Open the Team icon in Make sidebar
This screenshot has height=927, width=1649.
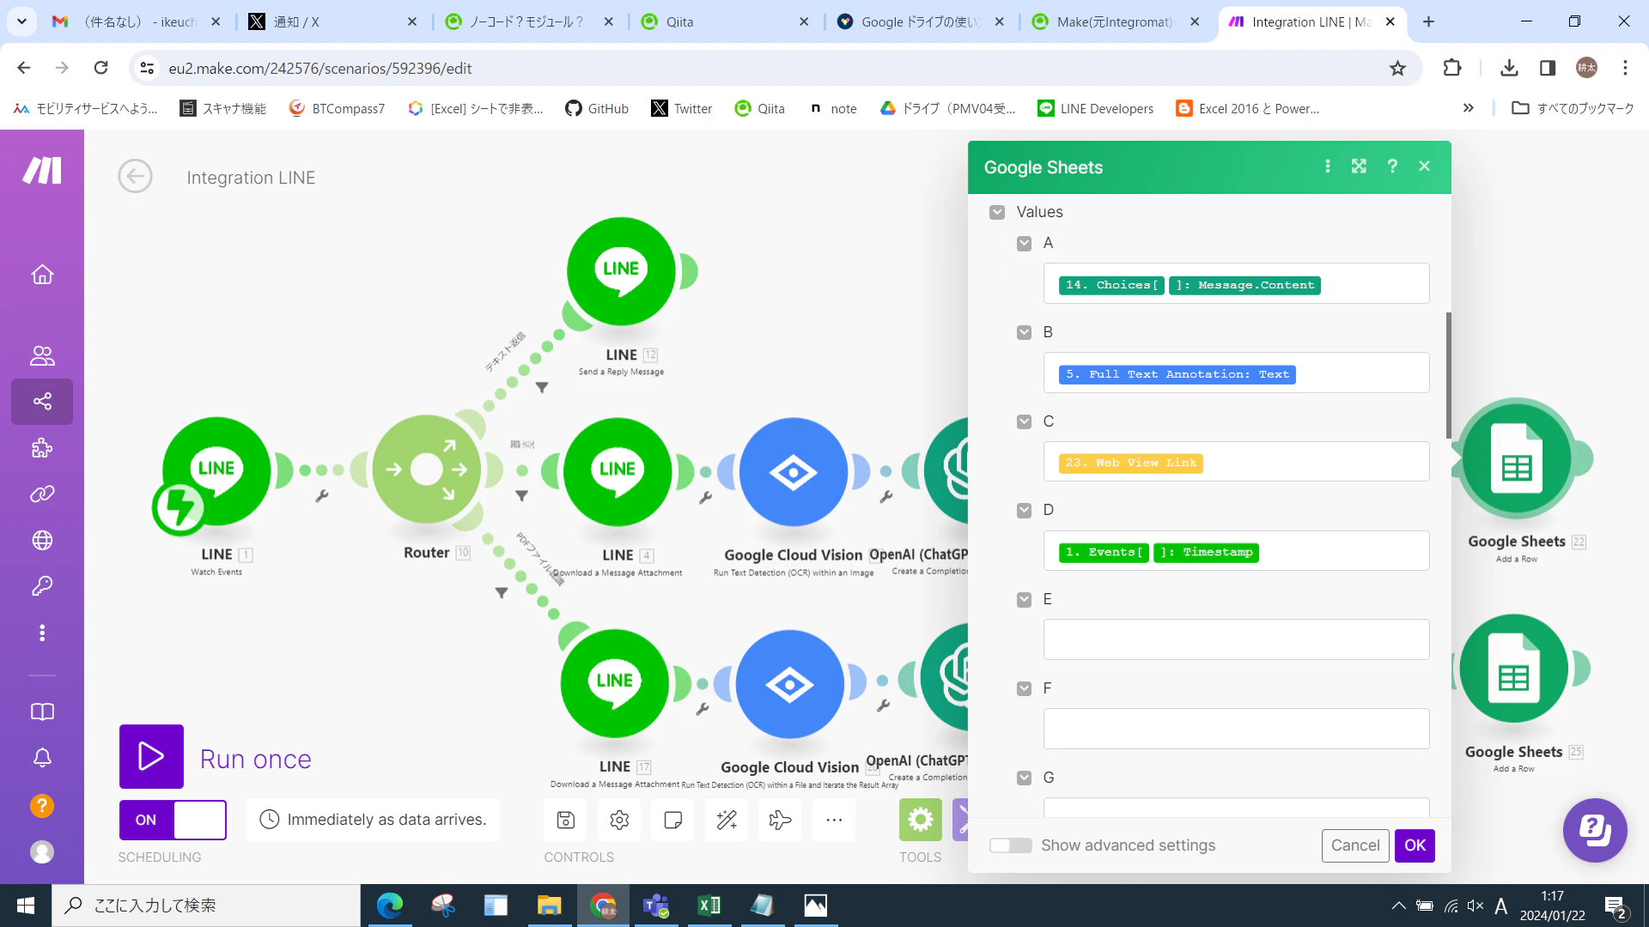click(42, 355)
